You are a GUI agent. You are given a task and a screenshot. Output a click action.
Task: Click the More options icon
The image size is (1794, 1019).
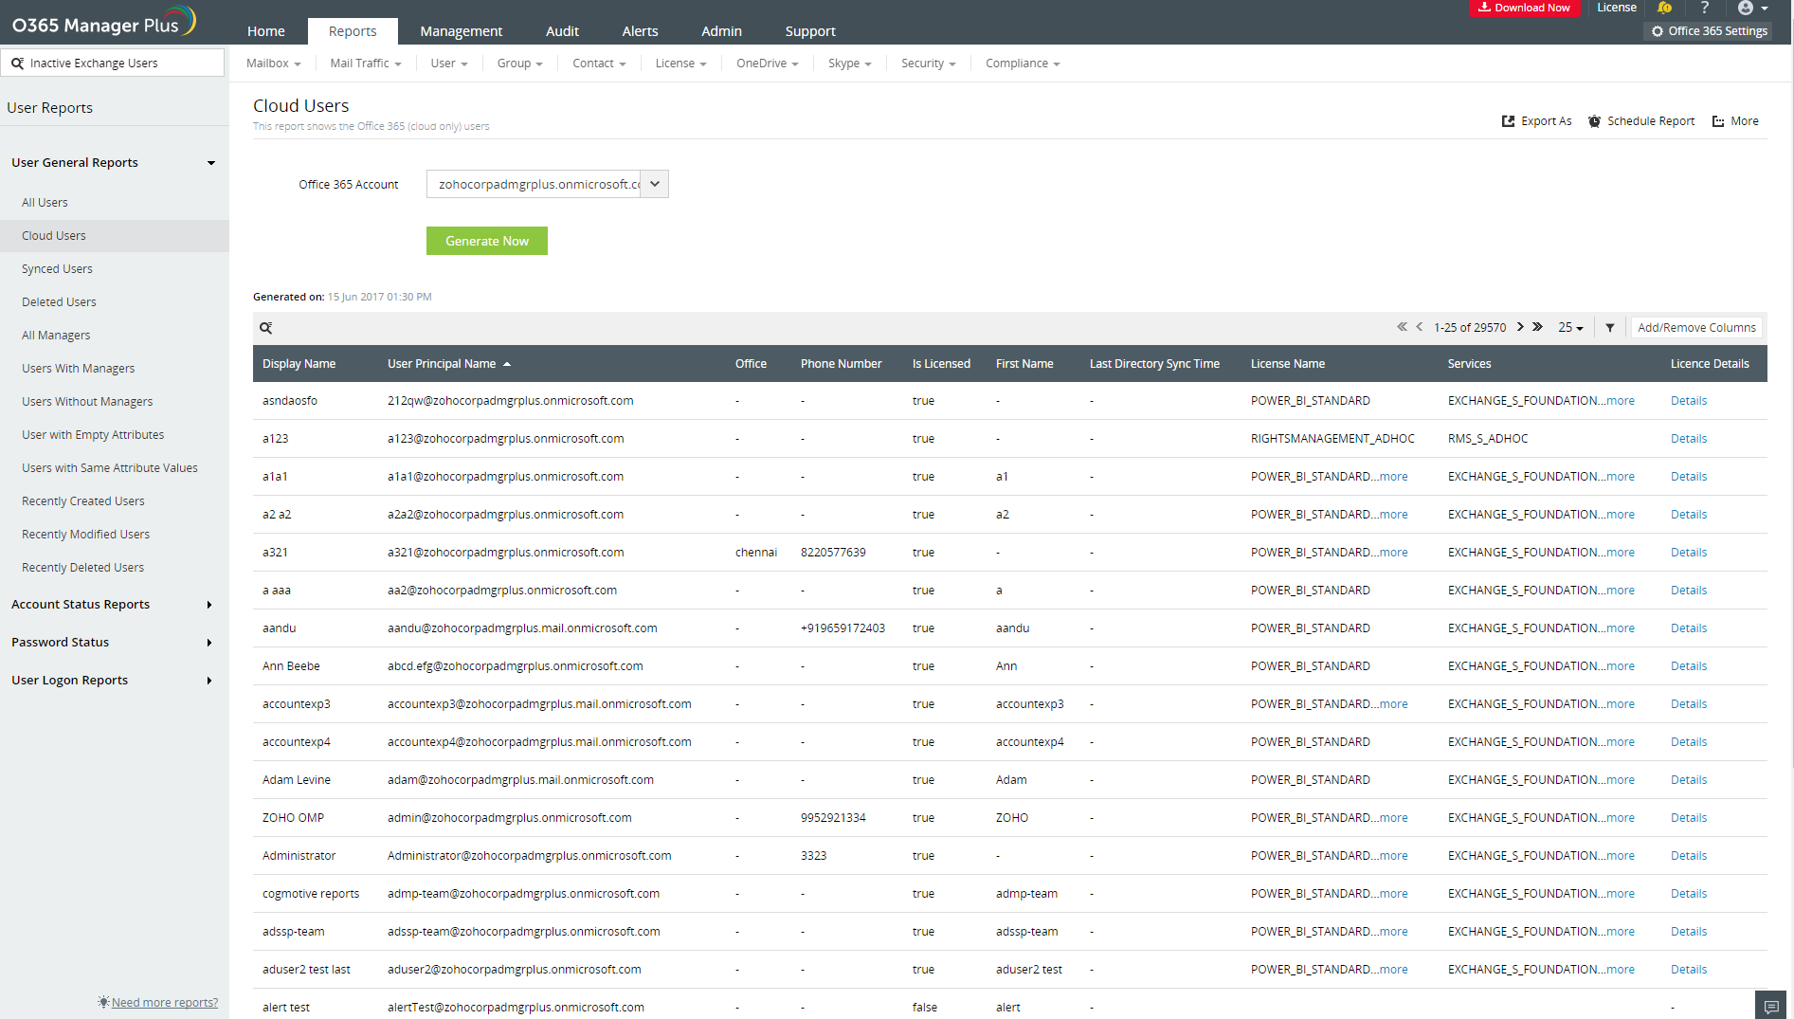pos(1718,121)
